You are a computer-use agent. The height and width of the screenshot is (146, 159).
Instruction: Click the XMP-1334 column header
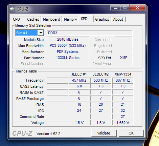[123, 74]
